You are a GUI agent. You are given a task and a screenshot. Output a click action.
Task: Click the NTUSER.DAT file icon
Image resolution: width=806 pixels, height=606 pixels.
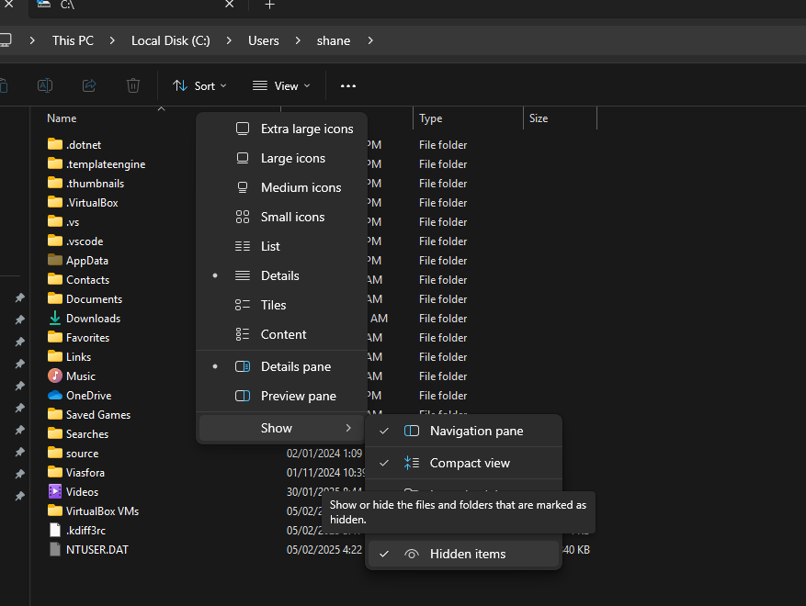click(55, 549)
